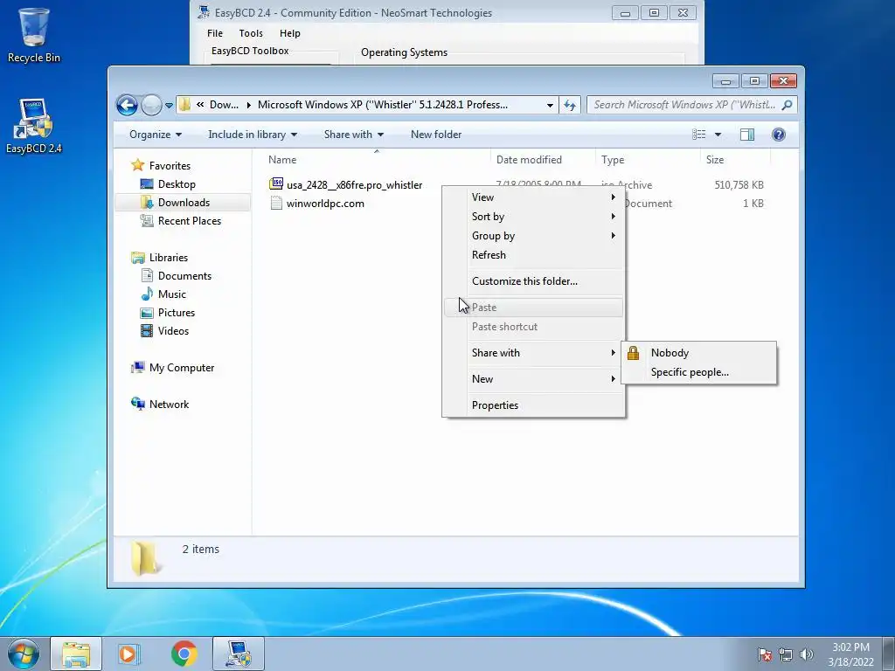The width and height of the screenshot is (895, 671).
Task: Expand the address bar previous locations dropdown
Action: pyautogui.click(x=550, y=105)
